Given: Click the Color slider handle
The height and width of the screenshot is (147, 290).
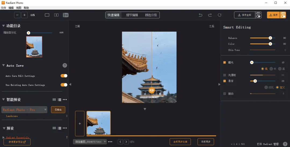Looking at the screenshot, I should coord(270,44).
